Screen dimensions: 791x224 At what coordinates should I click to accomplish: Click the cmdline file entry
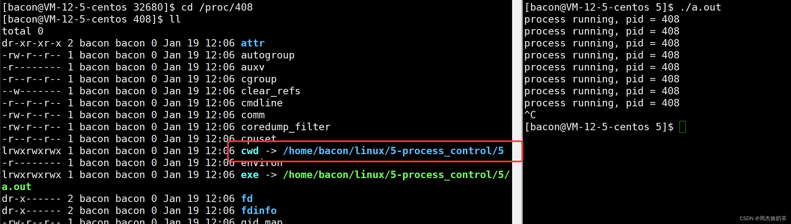(x=261, y=103)
